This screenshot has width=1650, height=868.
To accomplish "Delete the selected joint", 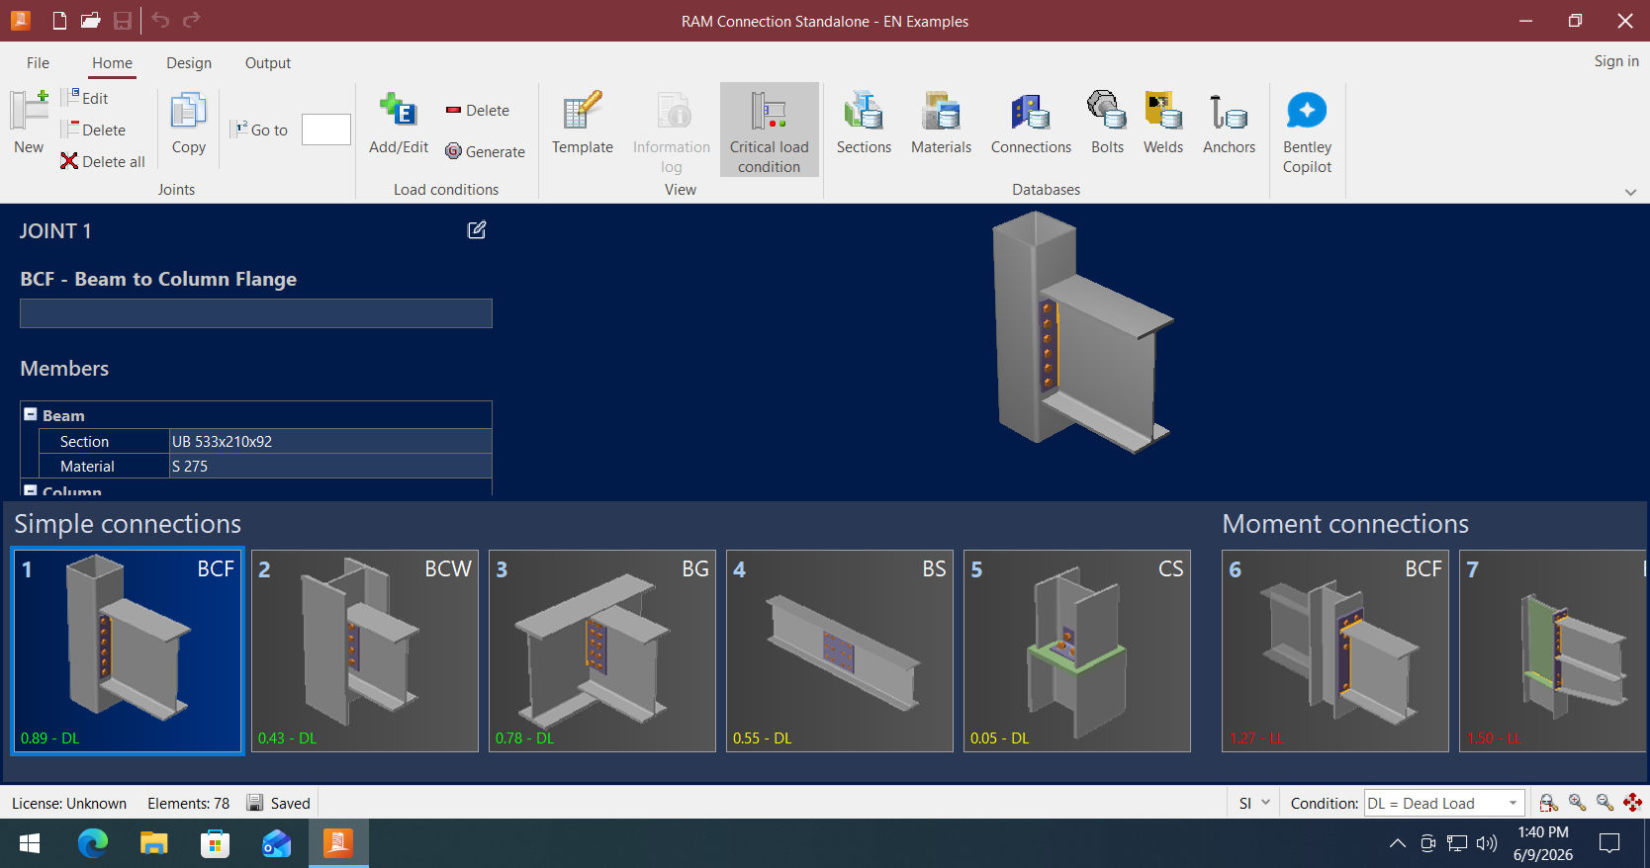I will coord(94,130).
